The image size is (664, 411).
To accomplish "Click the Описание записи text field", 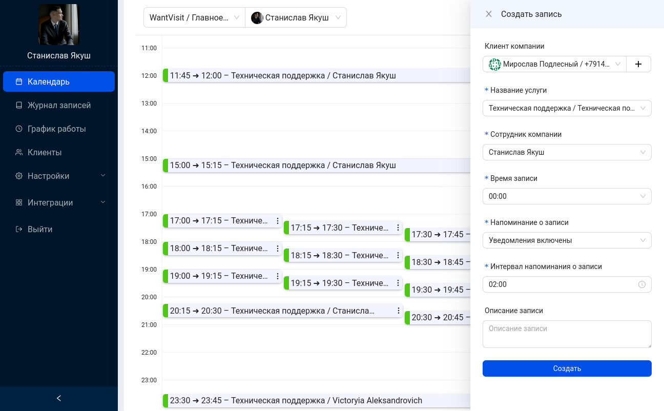I will (x=567, y=334).
